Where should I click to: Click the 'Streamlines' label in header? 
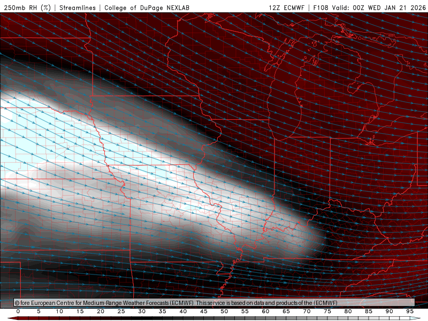78,7
